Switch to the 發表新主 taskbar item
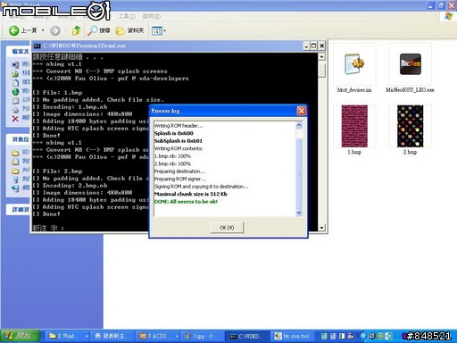457x343 pixels. (112, 336)
